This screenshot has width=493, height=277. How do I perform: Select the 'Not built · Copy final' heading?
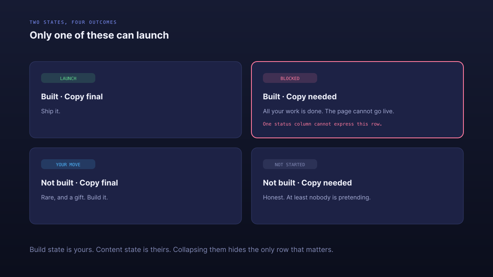pyautogui.click(x=79, y=183)
